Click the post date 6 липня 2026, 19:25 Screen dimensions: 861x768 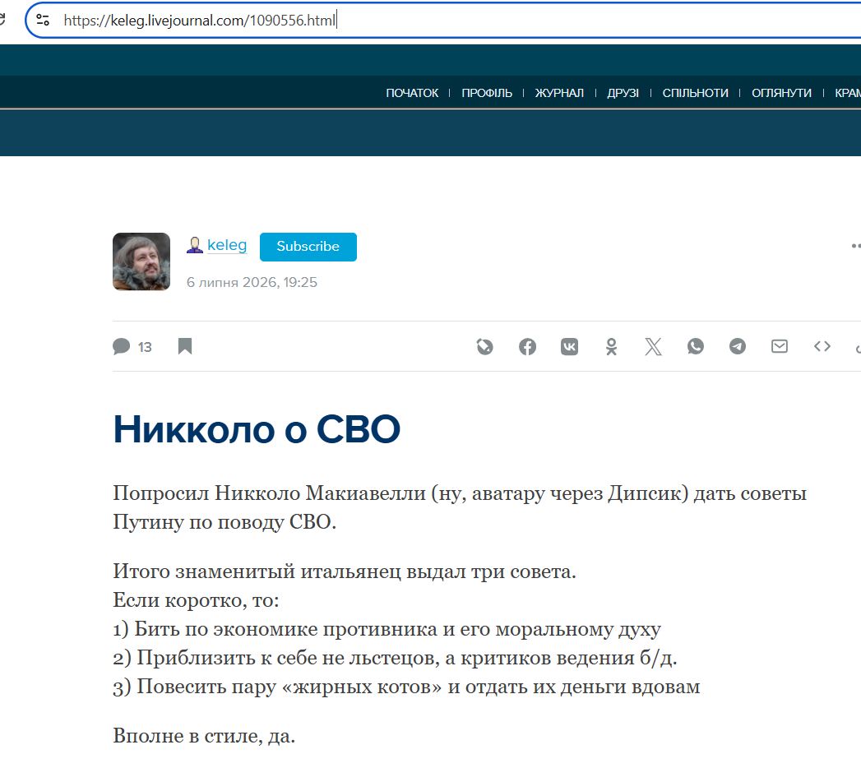(x=252, y=282)
